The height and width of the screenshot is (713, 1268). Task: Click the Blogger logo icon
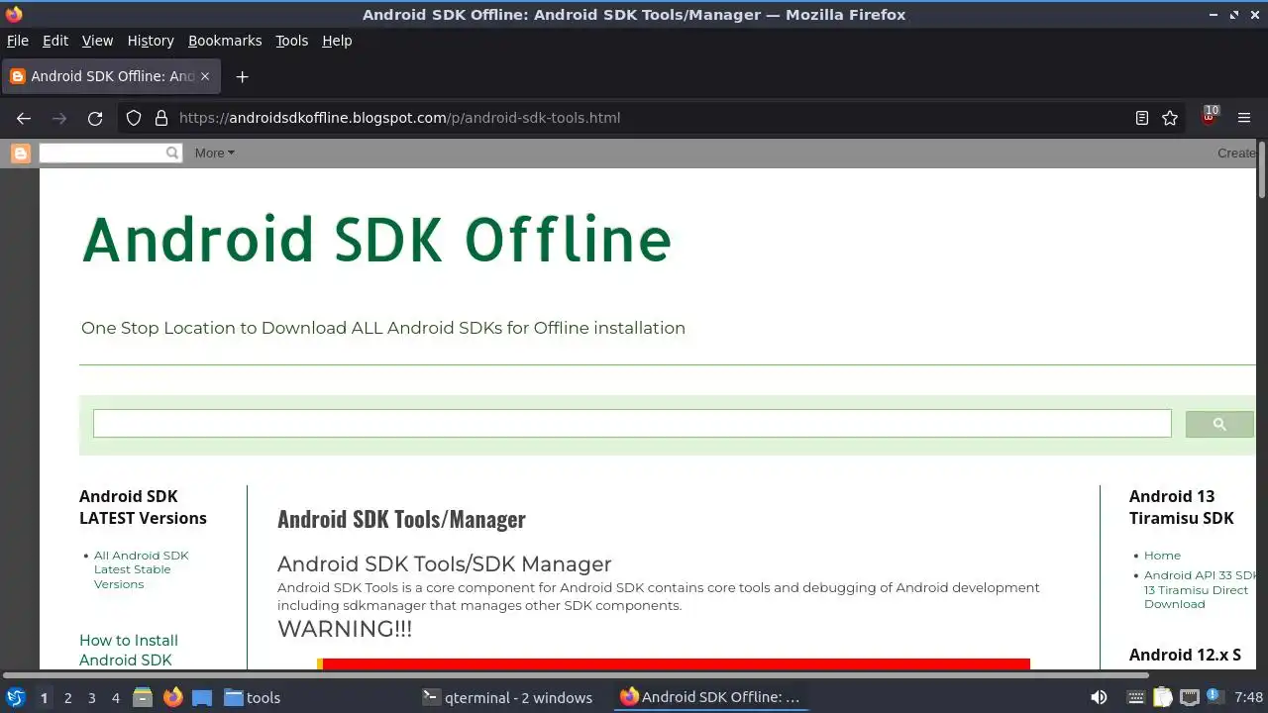tap(21, 153)
